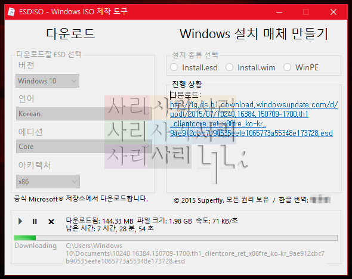Click the '© 2015 Superfly' copyright text
Image resolution: width=352 pixels, height=279 pixels.
coord(199,200)
